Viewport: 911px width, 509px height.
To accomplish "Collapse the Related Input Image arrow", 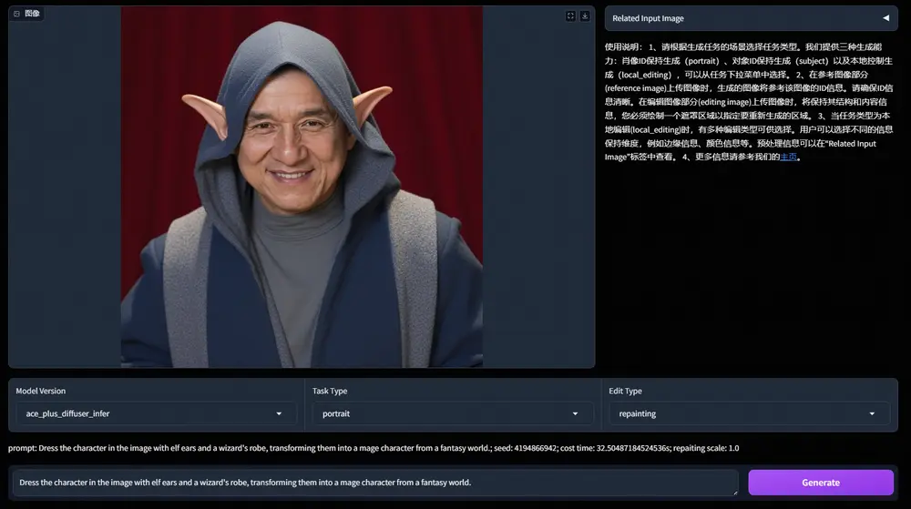I will tap(886, 18).
